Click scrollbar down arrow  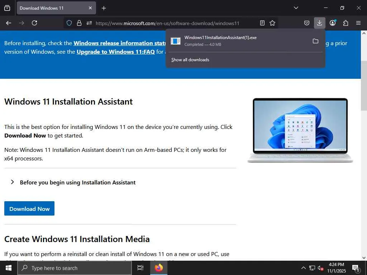coord(364,258)
